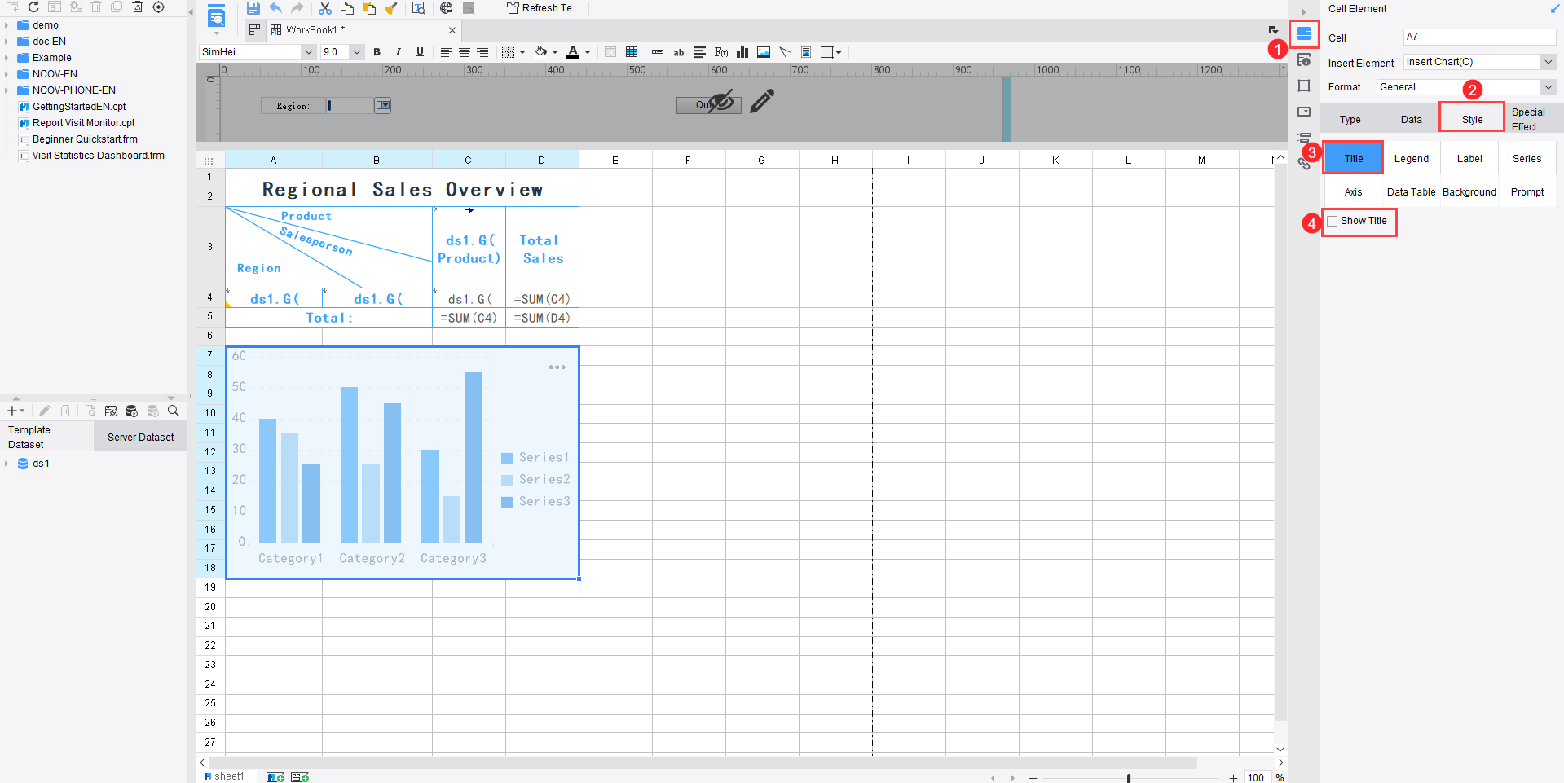Viewport: 1564px width, 783px height.
Task: Toggle Italic formatting
Action: tap(399, 52)
